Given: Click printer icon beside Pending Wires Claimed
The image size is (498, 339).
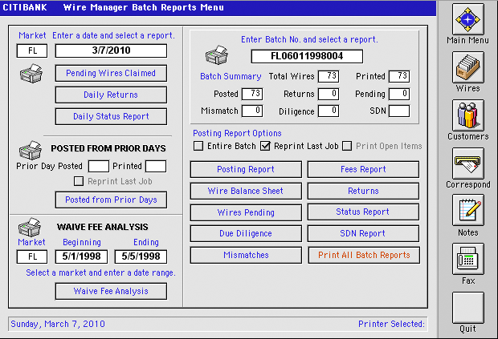Looking at the screenshot, I should point(31,73).
